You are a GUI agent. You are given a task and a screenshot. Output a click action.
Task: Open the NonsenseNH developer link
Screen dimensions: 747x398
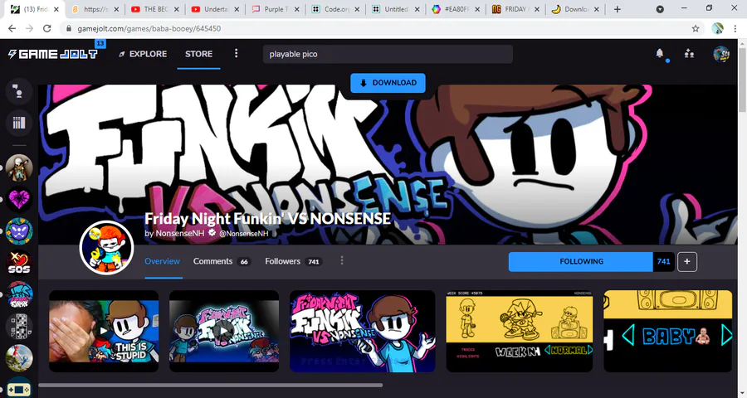tap(179, 233)
